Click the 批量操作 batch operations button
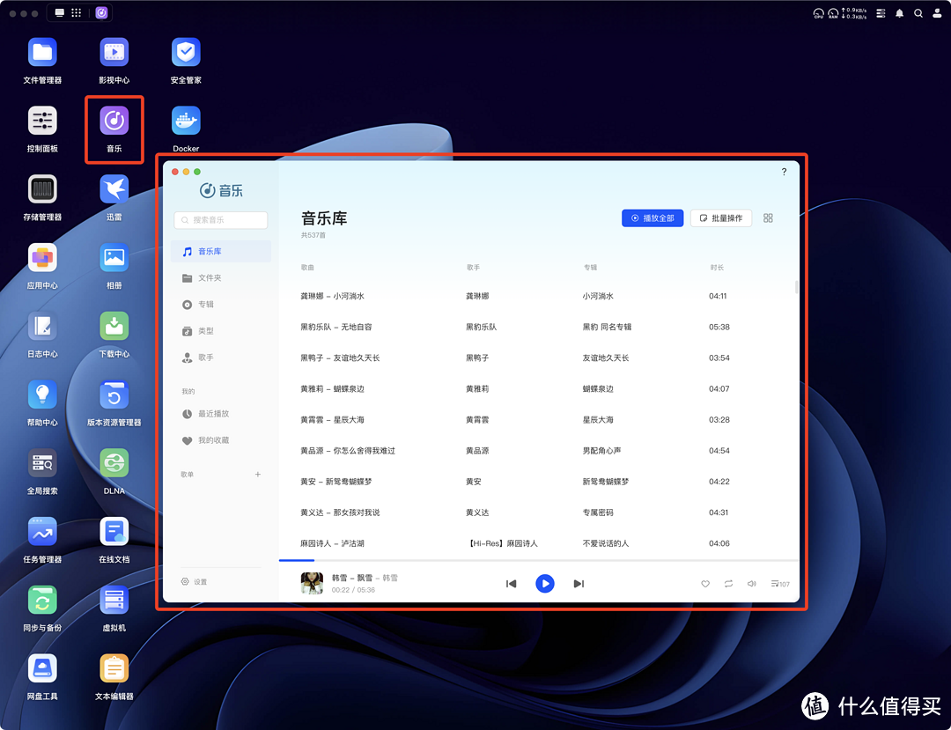 (720, 218)
